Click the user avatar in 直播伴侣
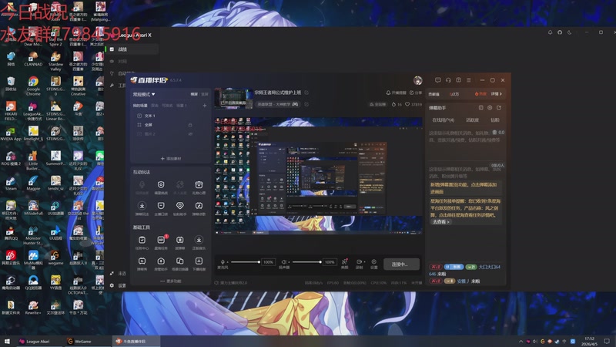 (x=417, y=80)
